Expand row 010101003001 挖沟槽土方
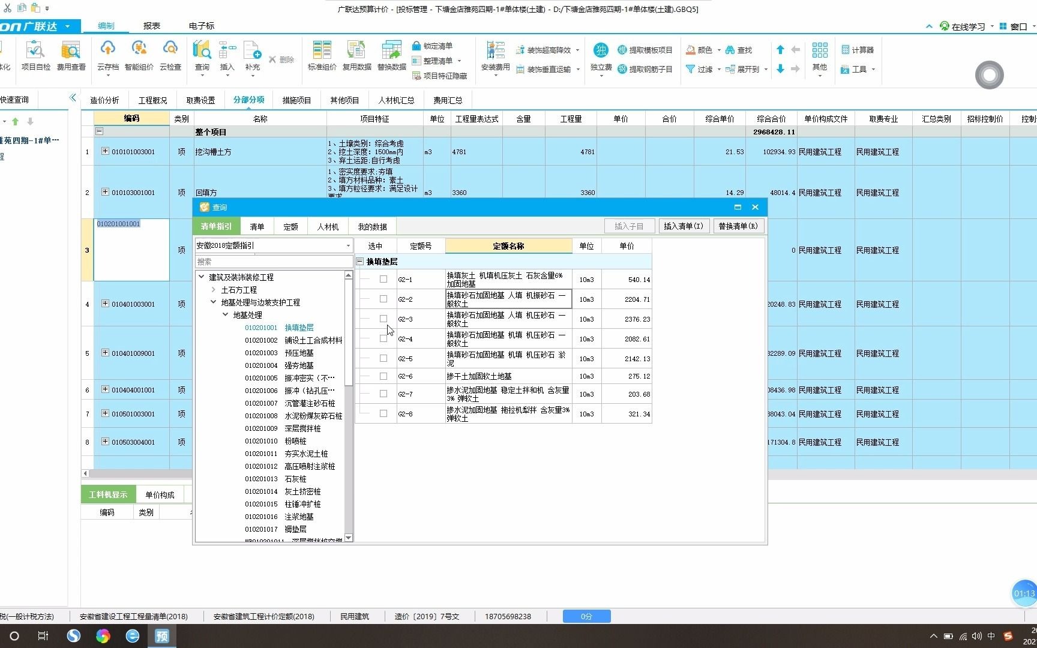 tap(105, 151)
